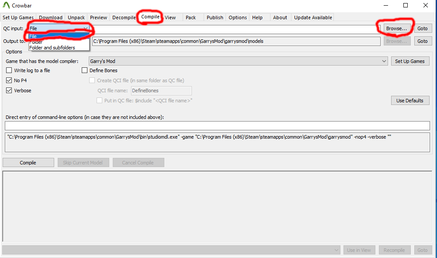The height and width of the screenshot is (258, 437).
Task: Choose File in the QC input list
Action: [x=59, y=36]
